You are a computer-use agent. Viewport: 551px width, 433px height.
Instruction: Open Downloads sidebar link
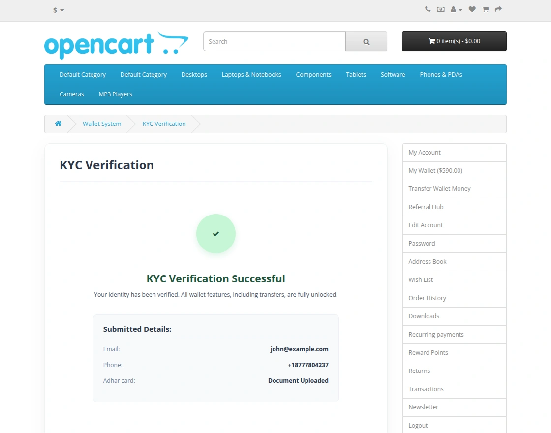click(x=455, y=316)
